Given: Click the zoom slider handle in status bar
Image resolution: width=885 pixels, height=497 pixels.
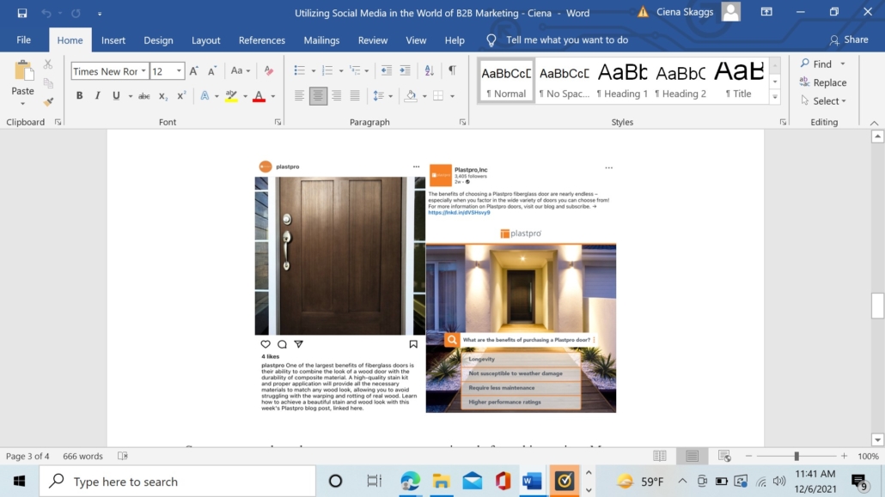Looking at the screenshot, I should pos(796,456).
